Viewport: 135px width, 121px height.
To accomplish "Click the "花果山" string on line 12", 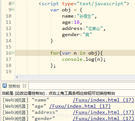I will [94, 29].
